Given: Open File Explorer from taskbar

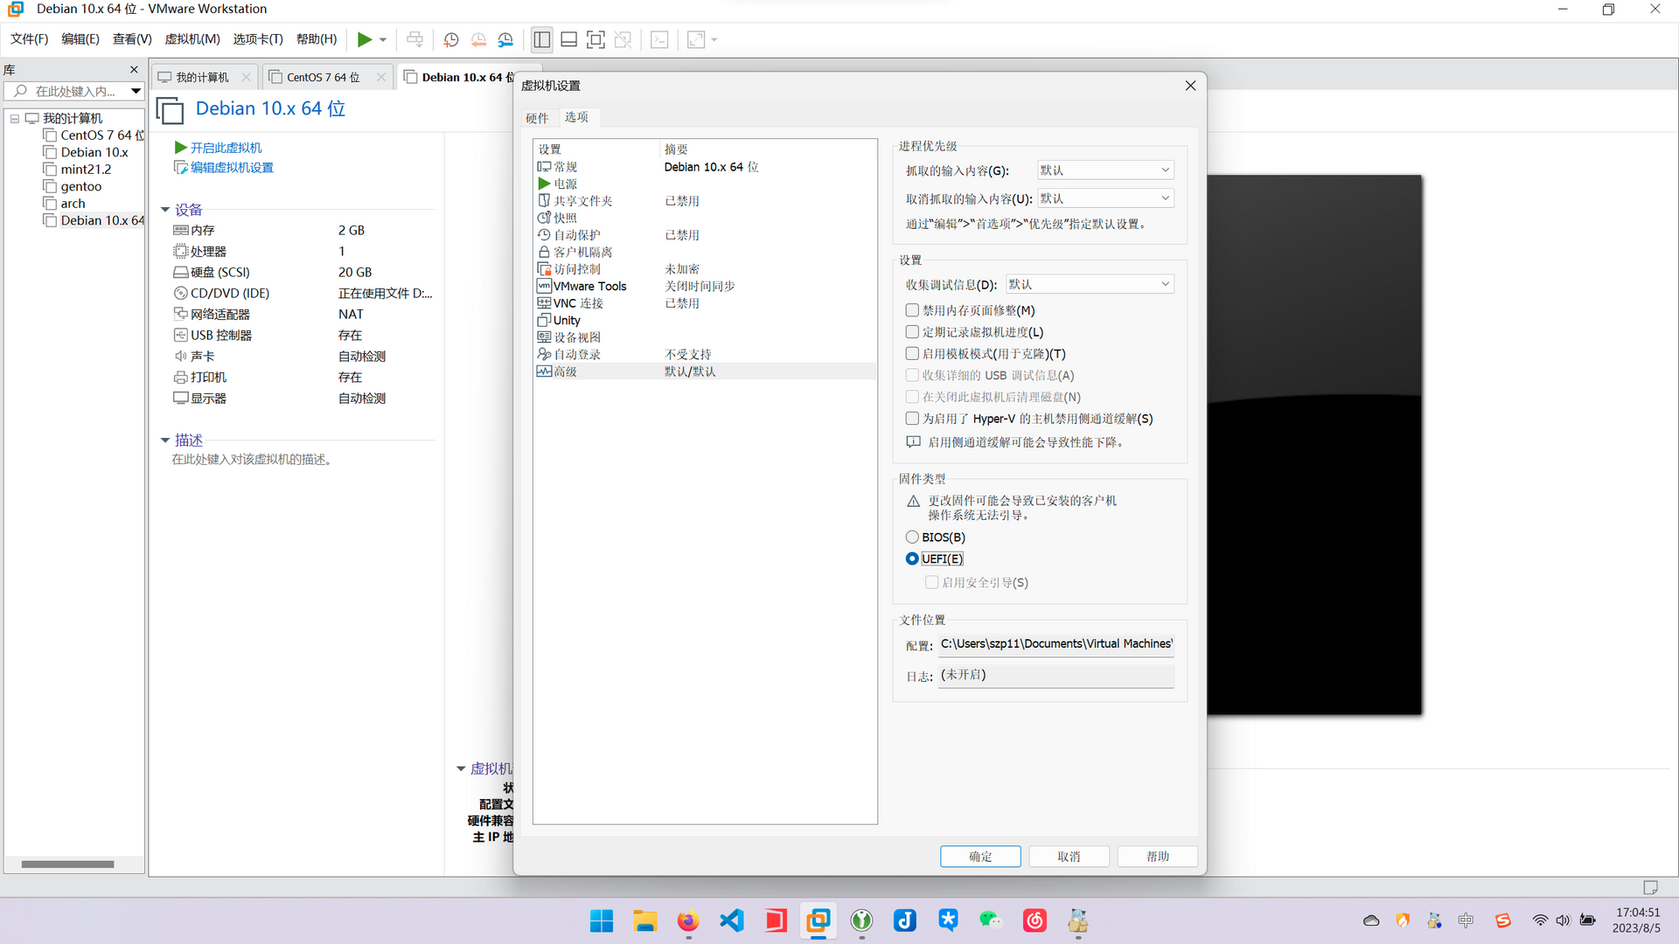Looking at the screenshot, I should pyautogui.click(x=645, y=920).
